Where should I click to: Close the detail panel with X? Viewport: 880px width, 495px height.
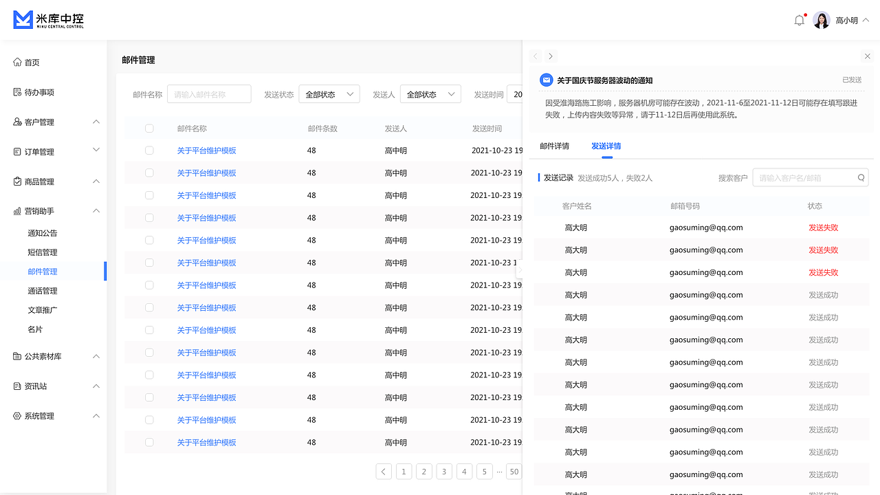(x=868, y=56)
